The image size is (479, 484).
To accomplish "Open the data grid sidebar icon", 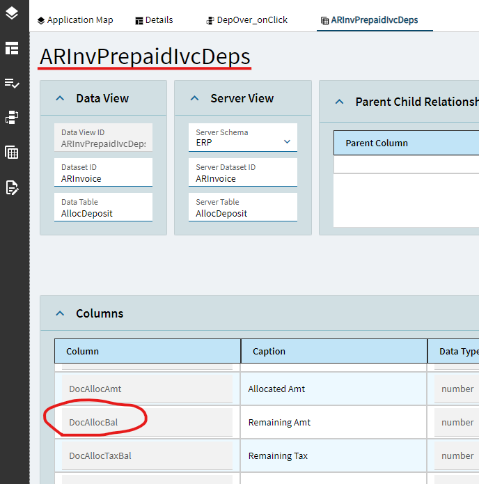I will point(12,152).
